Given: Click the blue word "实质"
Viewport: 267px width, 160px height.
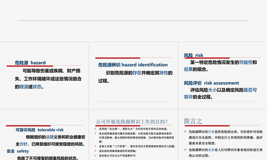Looking at the screenshot, I should click(211, 150).
